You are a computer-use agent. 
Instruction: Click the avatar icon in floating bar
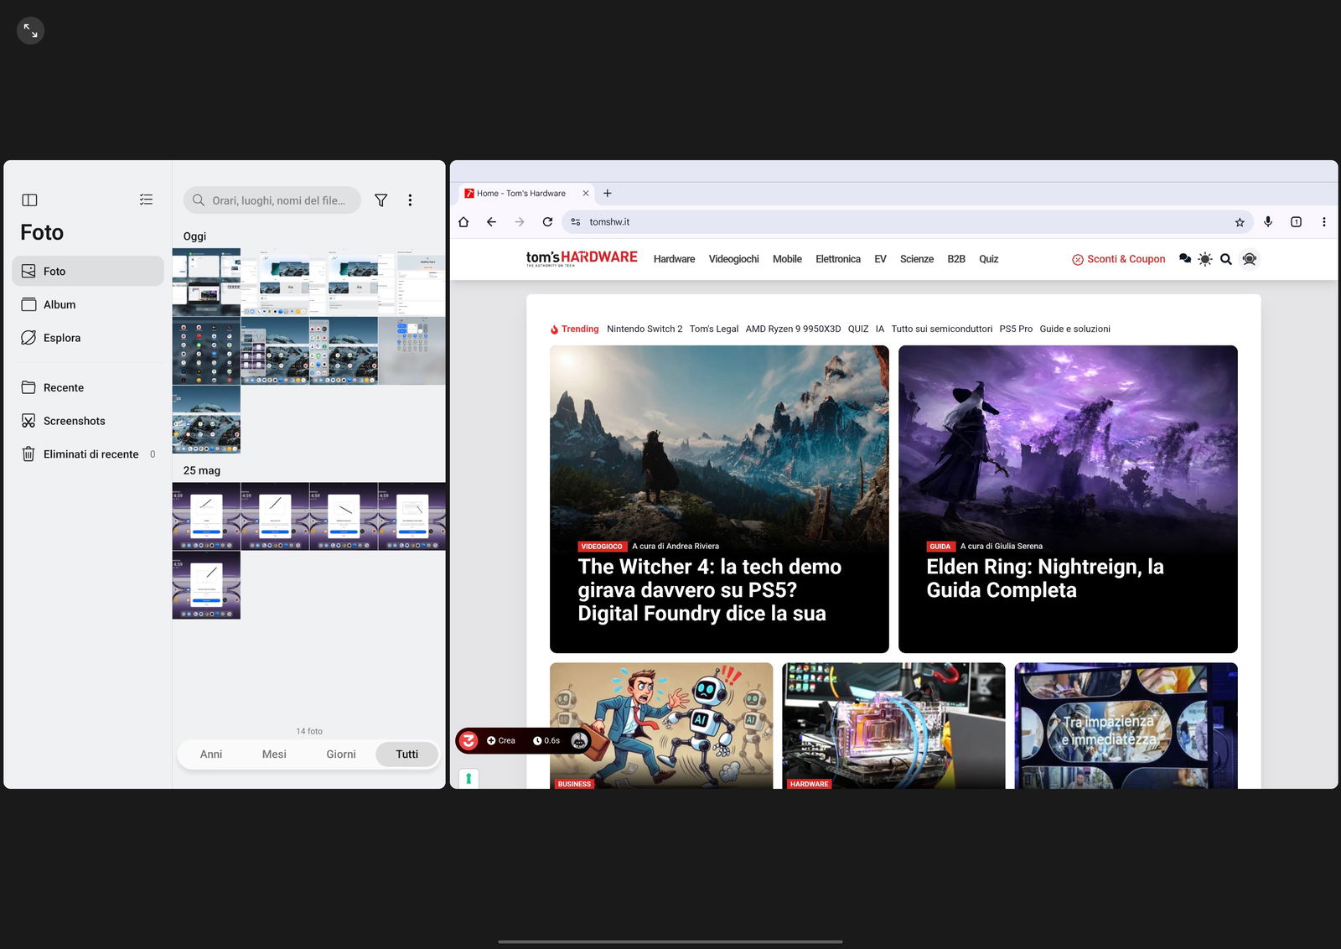(x=579, y=741)
